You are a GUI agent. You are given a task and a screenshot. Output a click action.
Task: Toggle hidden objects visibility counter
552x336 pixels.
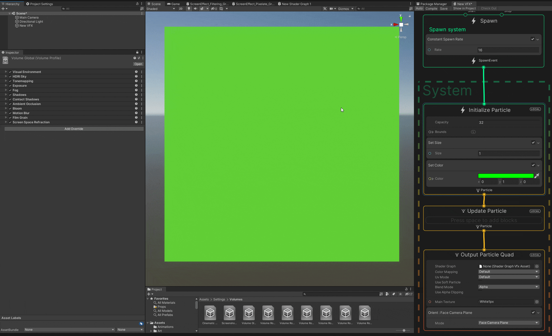pyautogui.click(x=214, y=9)
